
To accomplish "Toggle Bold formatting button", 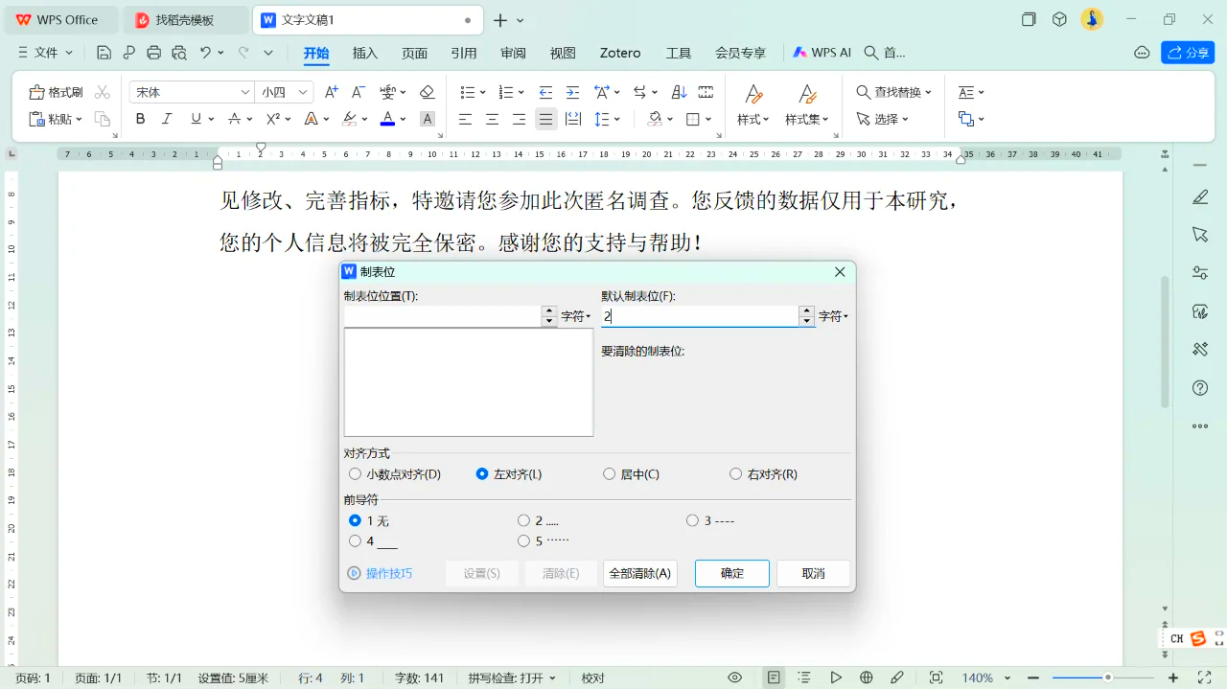I will tap(141, 119).
